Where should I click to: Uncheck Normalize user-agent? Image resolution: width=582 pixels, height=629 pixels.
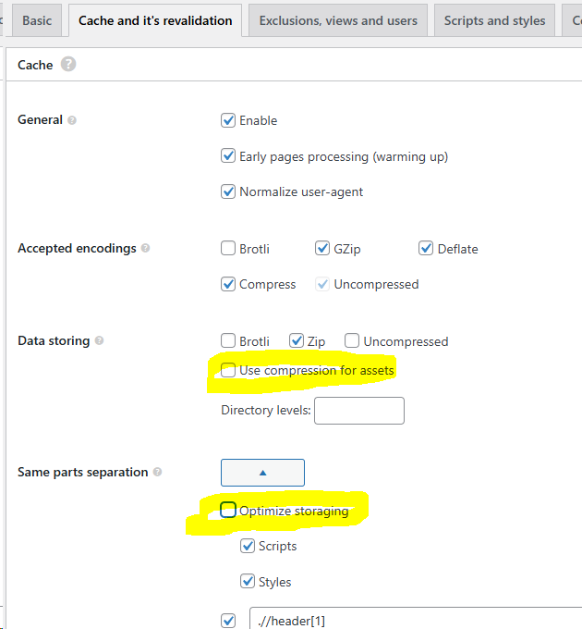pyautogui.click(x=228, y=191)
